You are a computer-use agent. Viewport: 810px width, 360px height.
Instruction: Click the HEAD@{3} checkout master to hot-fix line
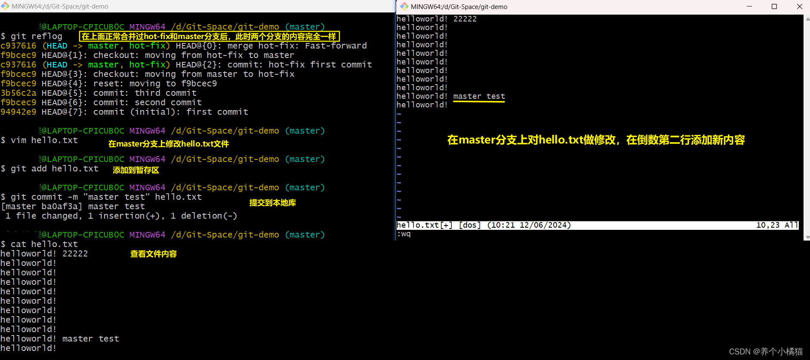click(x=148, y=74)
